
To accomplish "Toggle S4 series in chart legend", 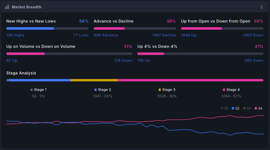I will click(258, 108).
